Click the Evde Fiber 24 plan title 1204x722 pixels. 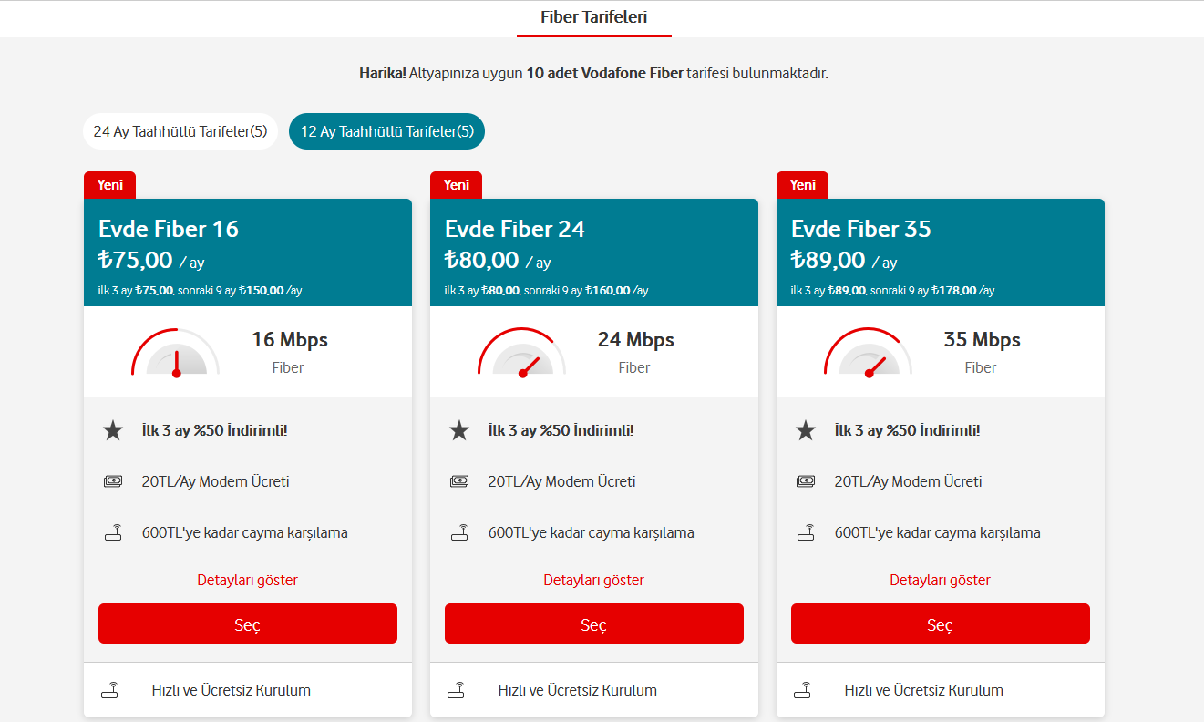click(515, 229)
